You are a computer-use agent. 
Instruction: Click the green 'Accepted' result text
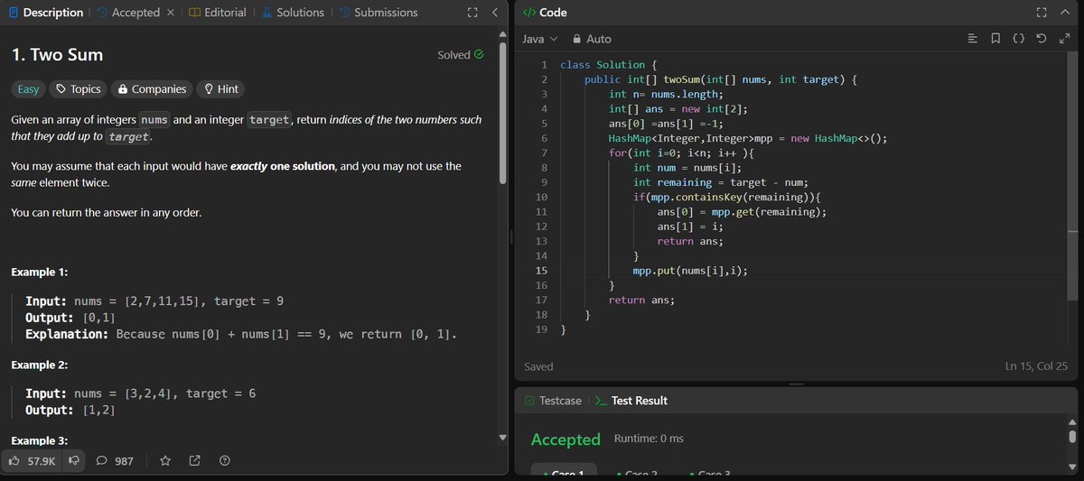click(x=565, y=439)
